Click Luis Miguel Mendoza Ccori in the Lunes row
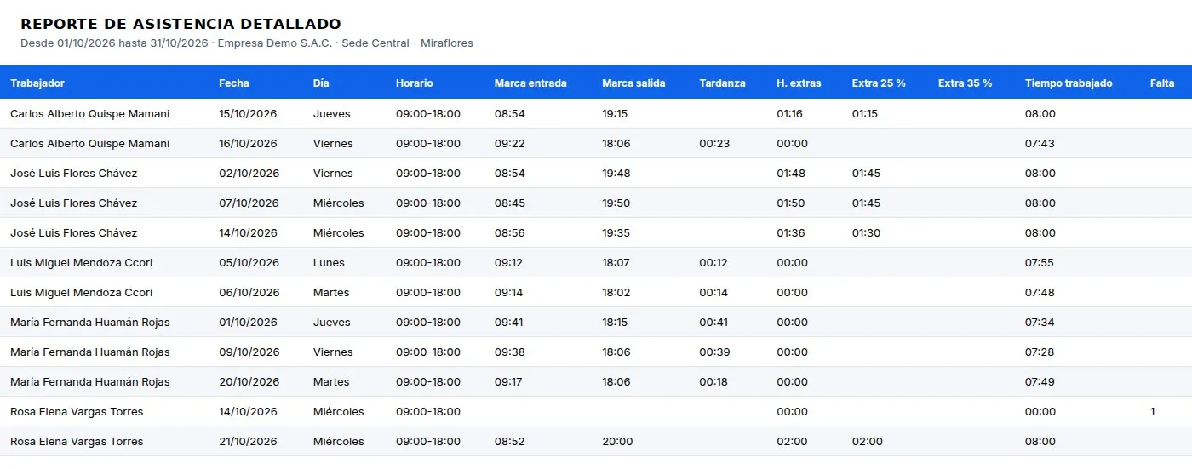 pos(81,263)
